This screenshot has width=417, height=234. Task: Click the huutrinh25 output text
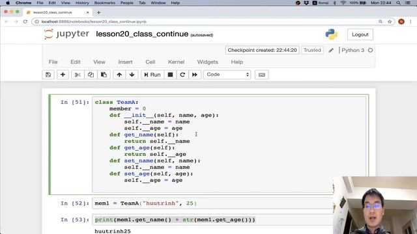click(x=113, y=231)
